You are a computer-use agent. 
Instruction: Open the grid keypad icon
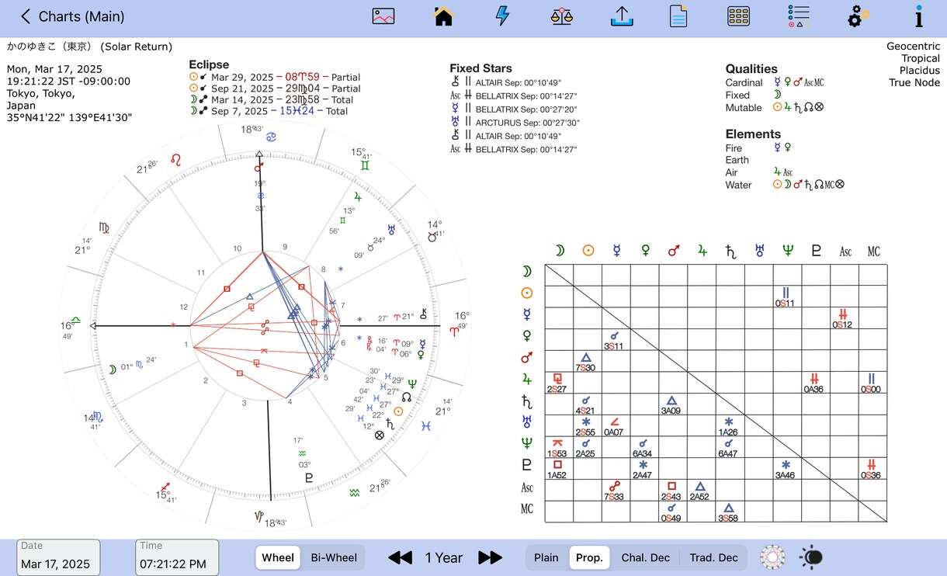point(738,16)
